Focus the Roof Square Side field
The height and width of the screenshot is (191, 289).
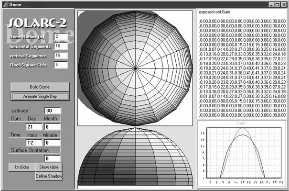pyautogui.click(x=61, y=65)
